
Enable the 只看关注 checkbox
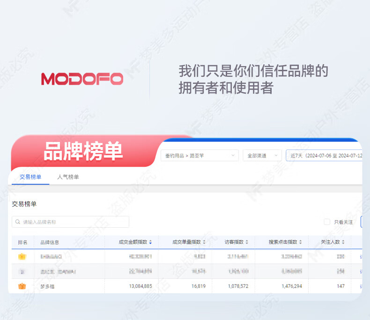(327, 222)
